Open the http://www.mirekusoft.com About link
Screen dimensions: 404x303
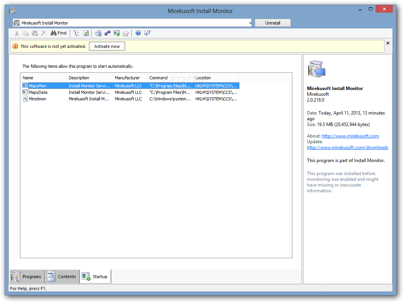tap(350, 136)
